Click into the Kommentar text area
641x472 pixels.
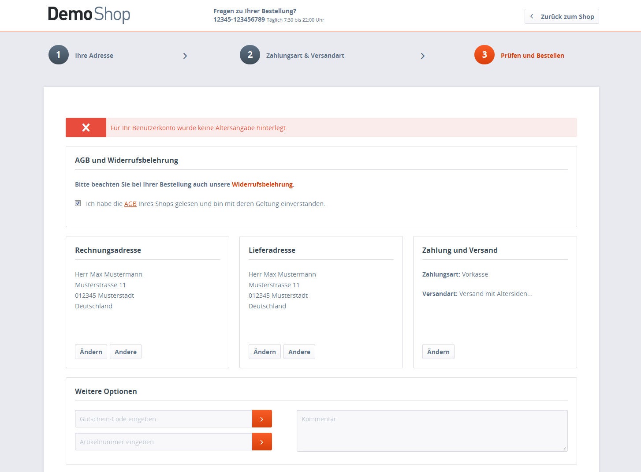point(432,431)
